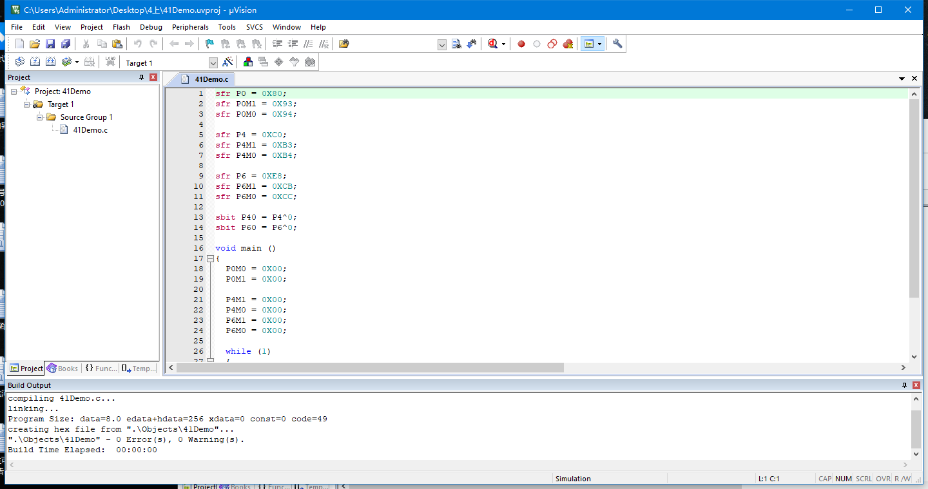Screen dimensions: 928x489
Task: Click the Find in Files icon
Action: pos(344,44)
